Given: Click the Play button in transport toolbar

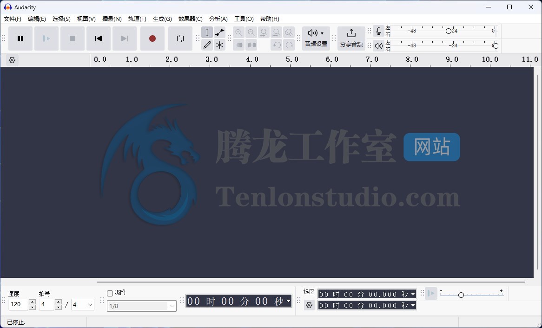Looking at the screenshot, I should (x=46, y=39).
